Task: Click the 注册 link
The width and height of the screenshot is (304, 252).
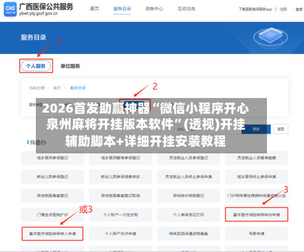Action: (x=283, y=9)
